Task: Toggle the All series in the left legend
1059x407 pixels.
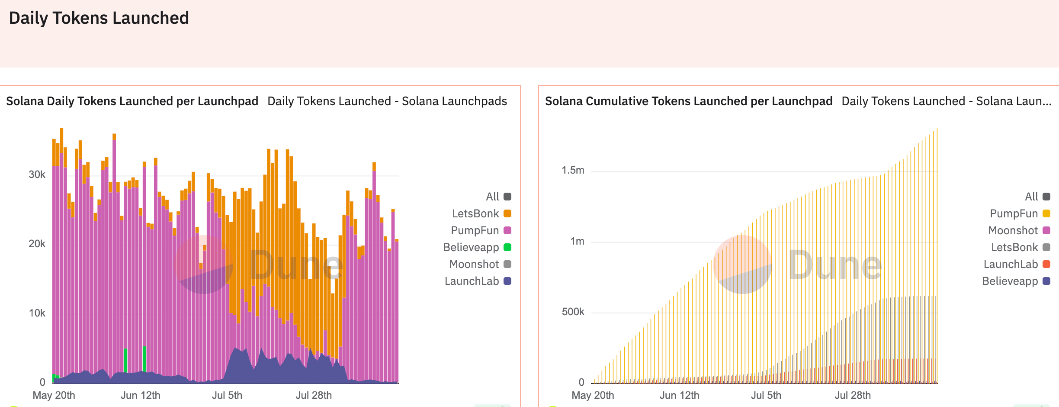Action: [492, 196]
